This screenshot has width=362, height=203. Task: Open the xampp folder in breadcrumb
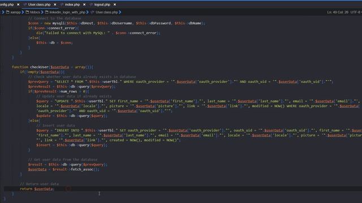pos(15,12)
